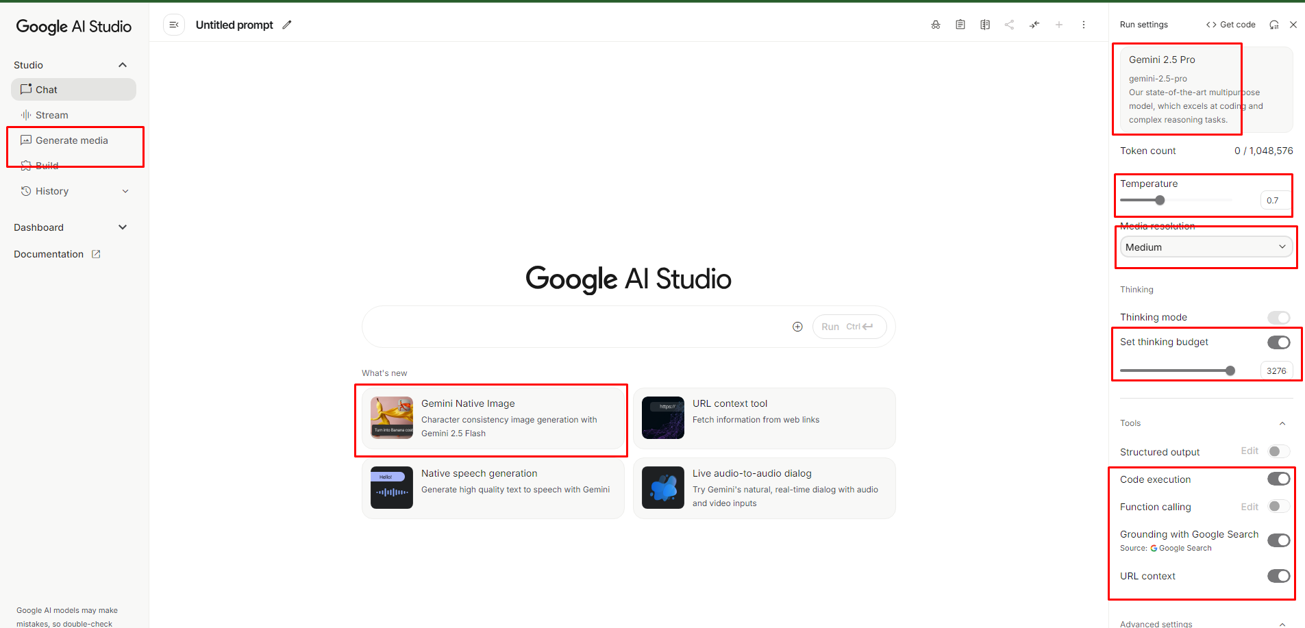Open the Gemini Native Image banana thumbnail
The height and width of the screenshot is (628, 1305).
click(x=392, y=418)
